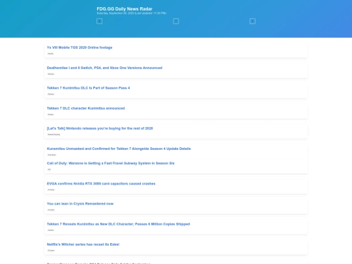Open Deathsmiles I and II versions announced article
This screenshot has width=352, height=264.
tap(104, 68)
